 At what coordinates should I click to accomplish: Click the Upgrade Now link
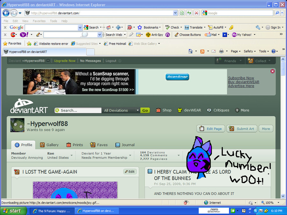pyautogui.click(x=65, y=61)
